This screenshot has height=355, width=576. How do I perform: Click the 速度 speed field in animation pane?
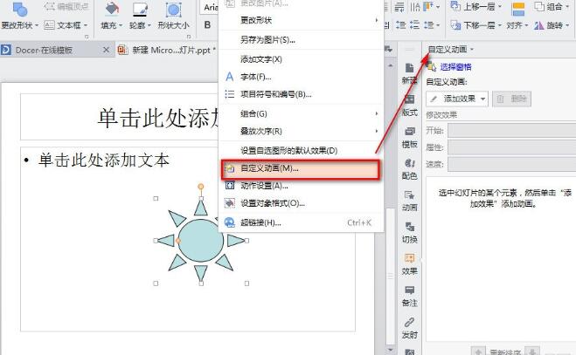(511, 164)
